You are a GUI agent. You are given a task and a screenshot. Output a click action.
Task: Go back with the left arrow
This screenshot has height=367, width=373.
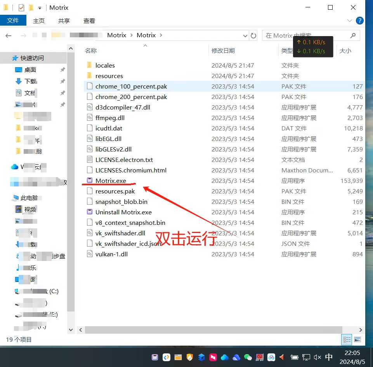tap(8, 36)
